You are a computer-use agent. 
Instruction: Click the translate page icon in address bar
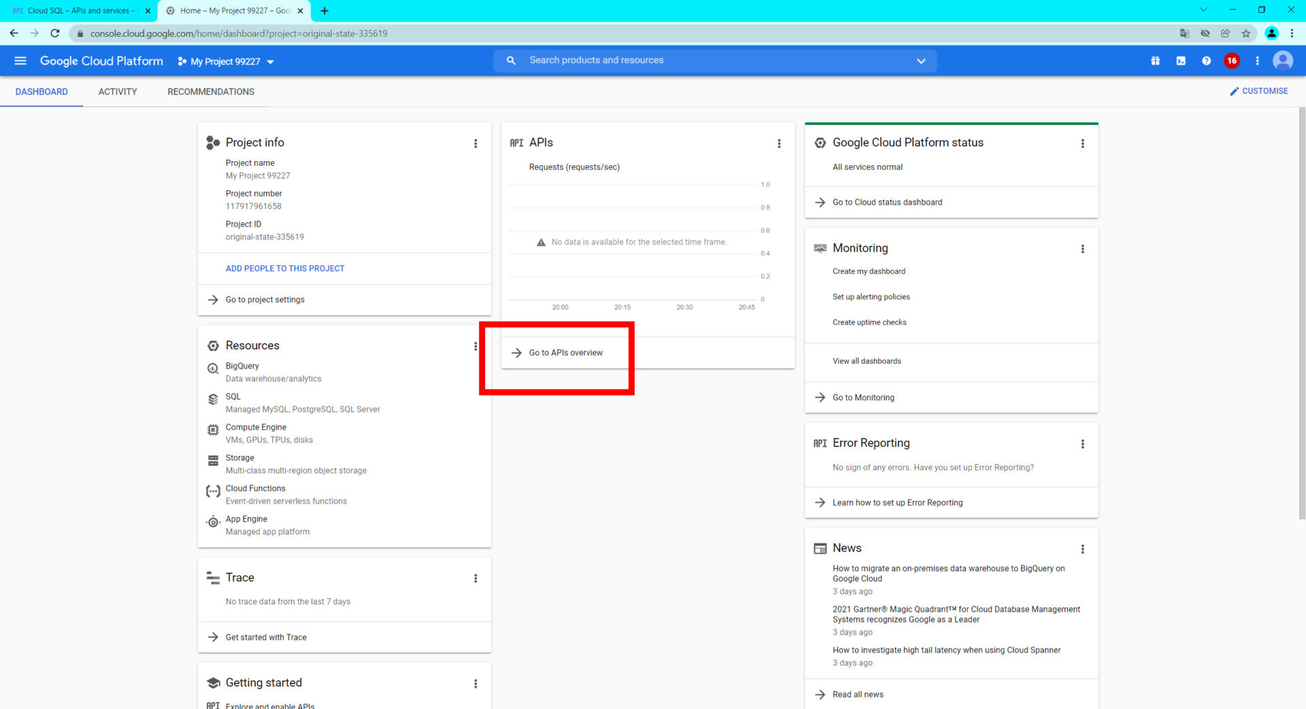(1184, 33)
